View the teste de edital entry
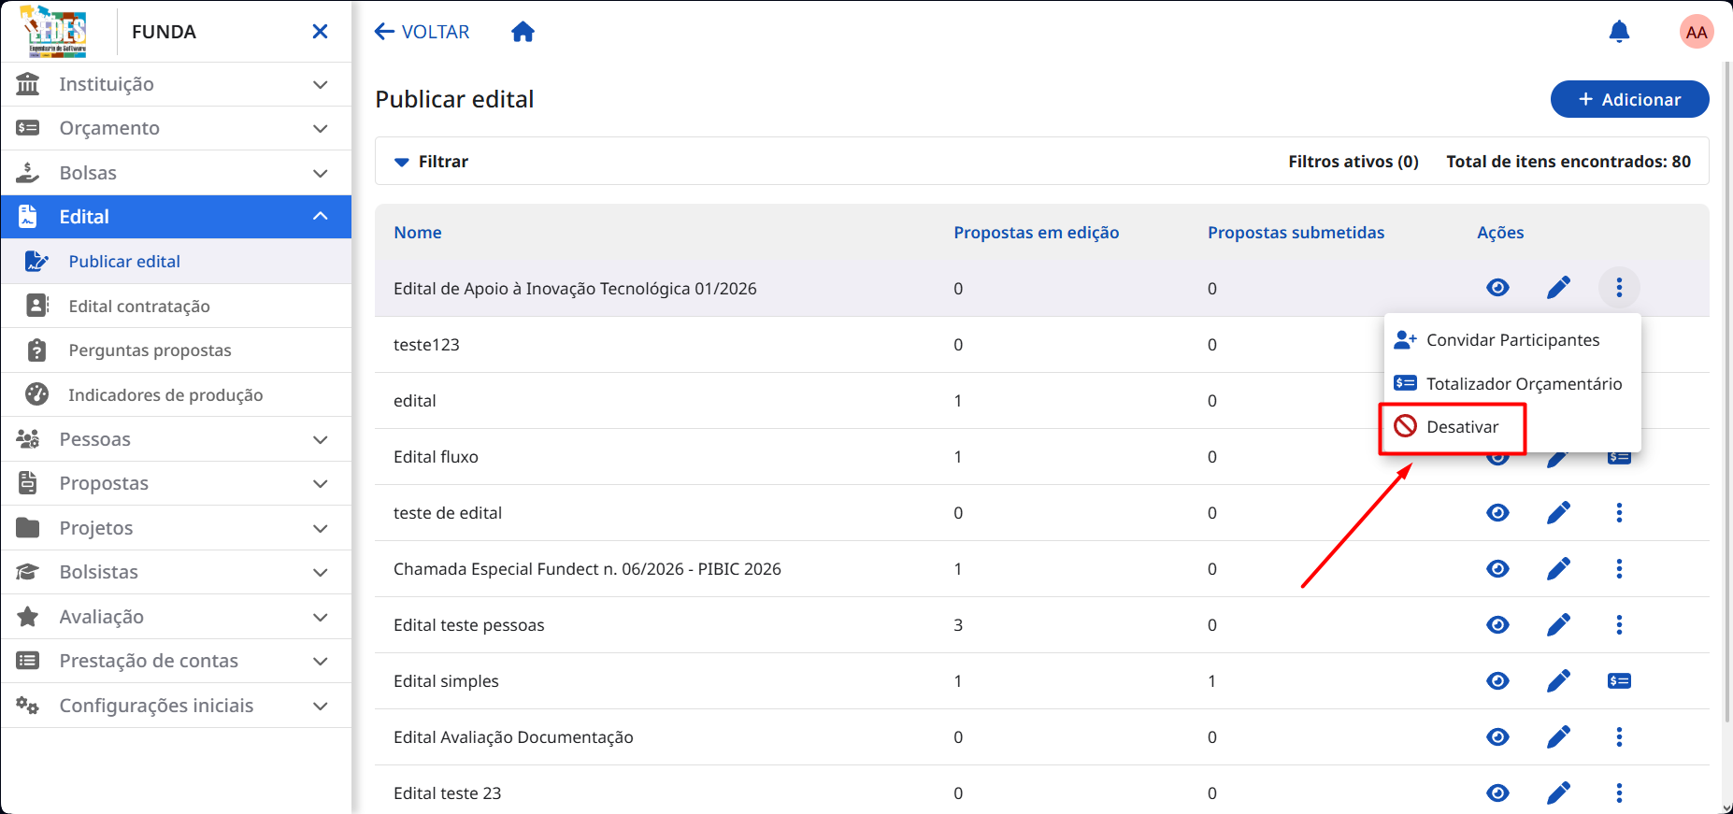The image size is (1733, 814). click(1497, 512)
